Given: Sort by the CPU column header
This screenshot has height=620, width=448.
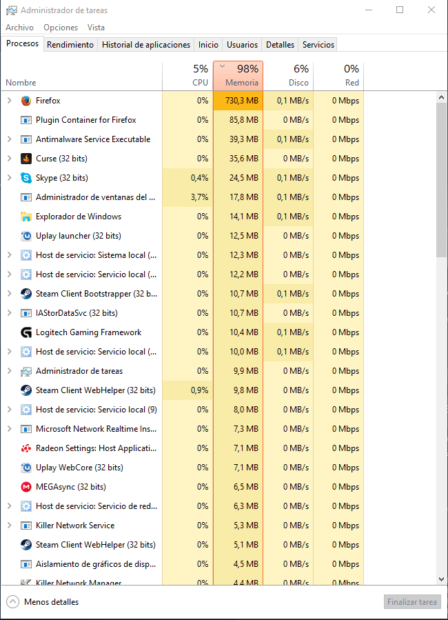Looking at the screenshot, I should pyautogui.click(x=187, y=77).
